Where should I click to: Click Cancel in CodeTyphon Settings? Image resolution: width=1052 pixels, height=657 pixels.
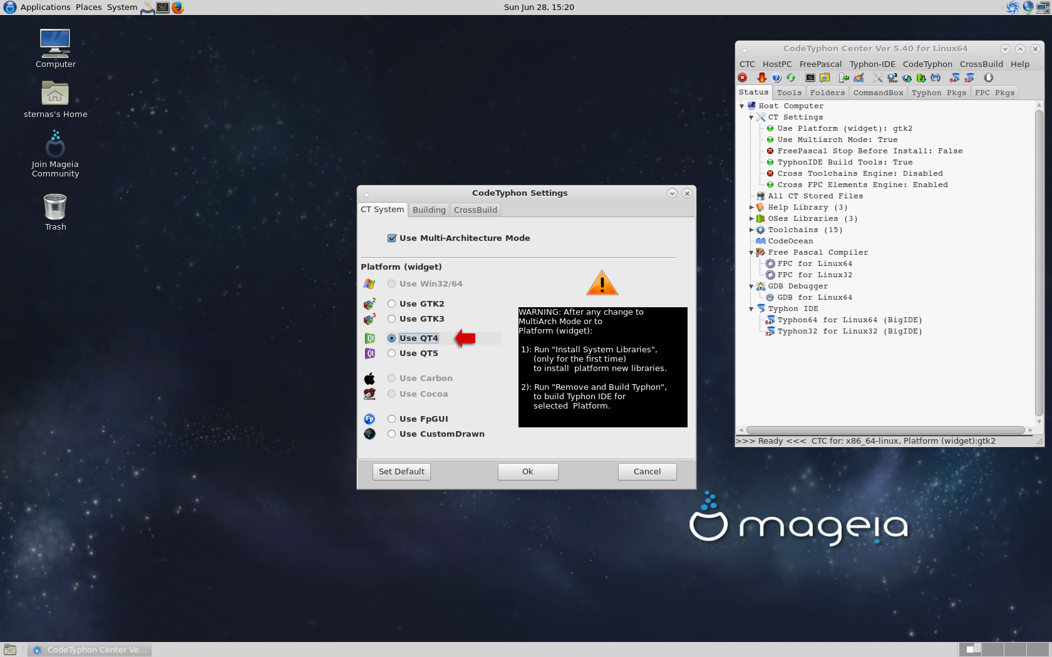point(647,472)
